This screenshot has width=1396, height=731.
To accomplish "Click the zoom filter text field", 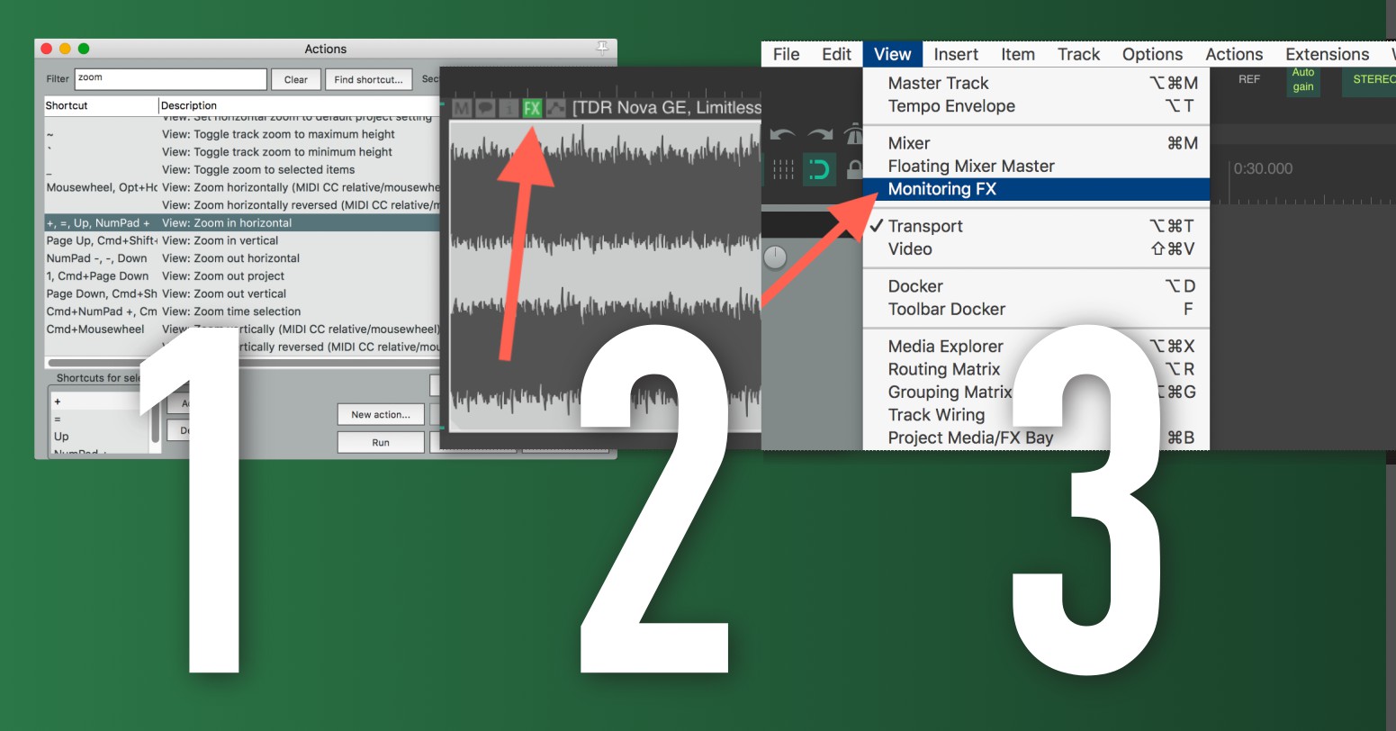I will (171, 79).
